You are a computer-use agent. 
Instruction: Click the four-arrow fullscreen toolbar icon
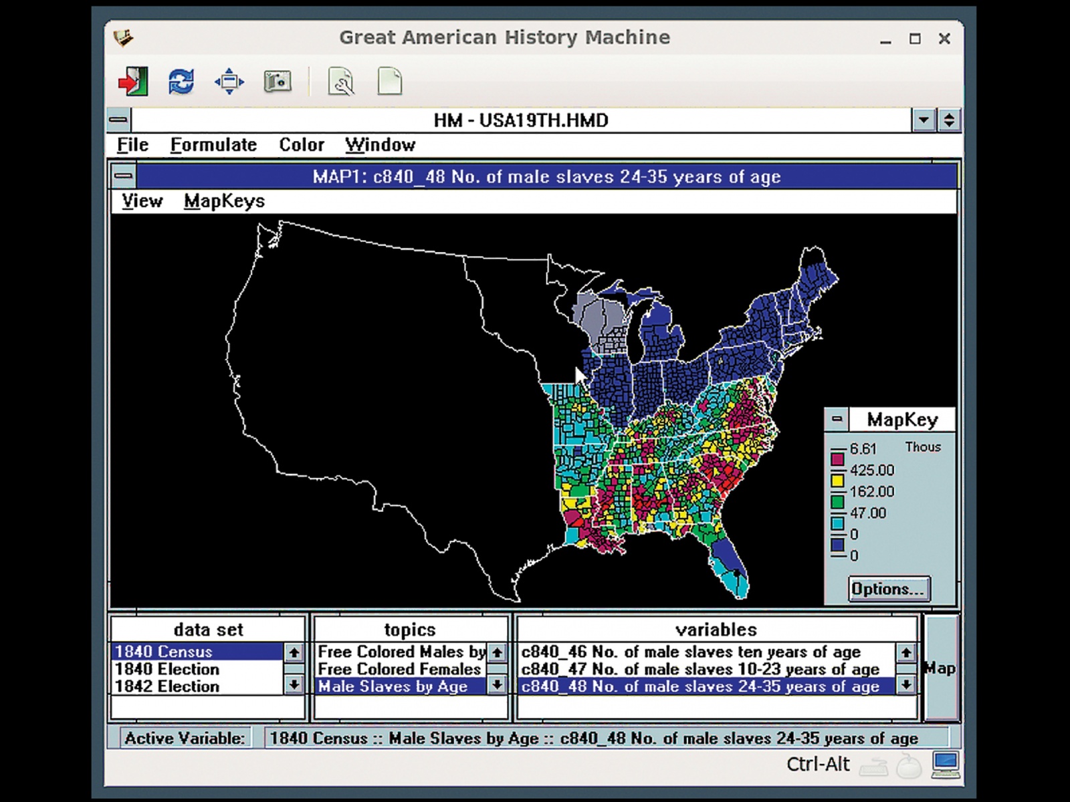point(229,82)
